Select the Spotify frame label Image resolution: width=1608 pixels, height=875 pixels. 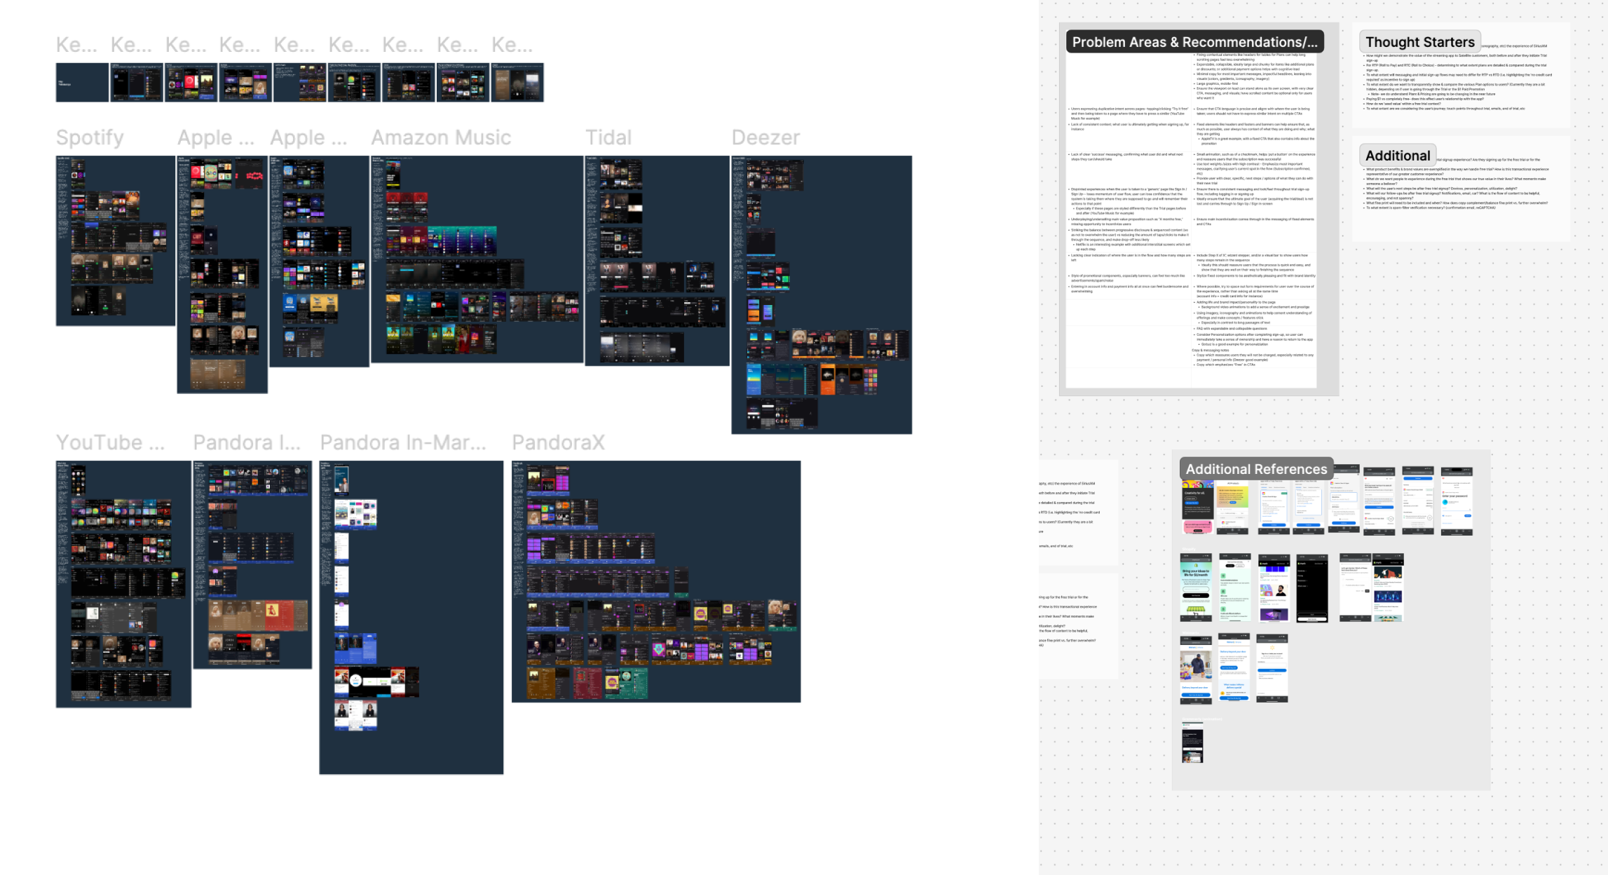[90, 137]
